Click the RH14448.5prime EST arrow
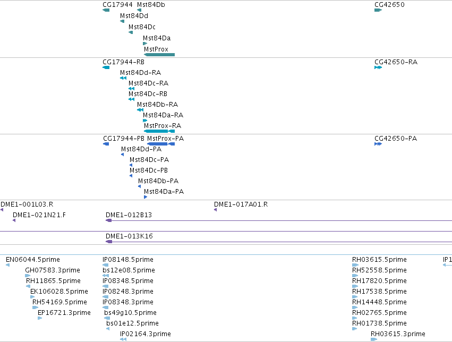Screen dimensions: 452x342 coord(355,308)
